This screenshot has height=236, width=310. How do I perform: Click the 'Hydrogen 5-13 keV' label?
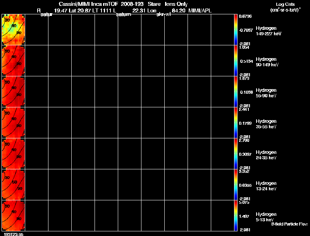pyautogui.click(x=266, y=217)
